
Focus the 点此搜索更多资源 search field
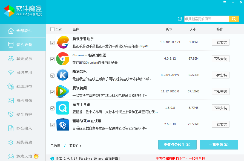pyautogui.click(x=207, y=19)
